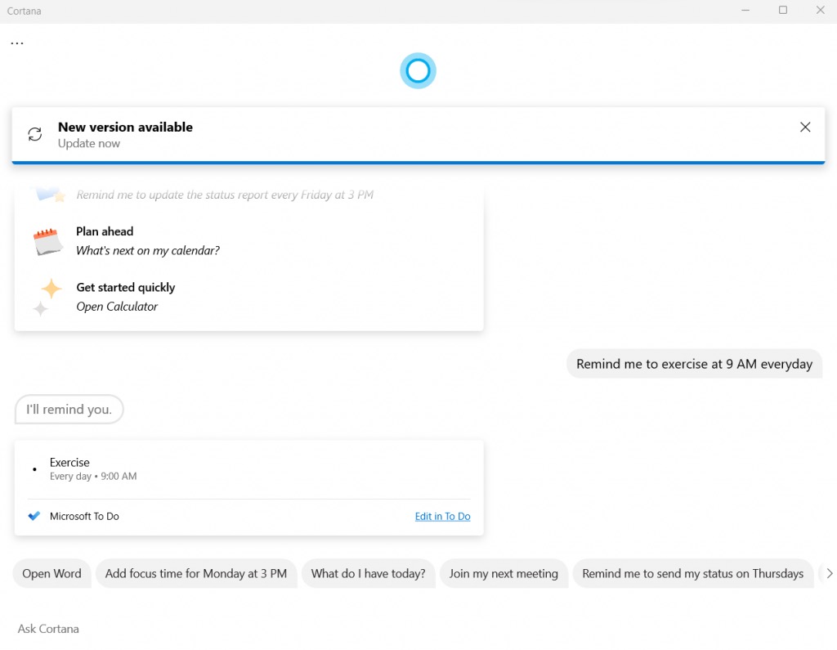Click Update now in the banner

89,144
